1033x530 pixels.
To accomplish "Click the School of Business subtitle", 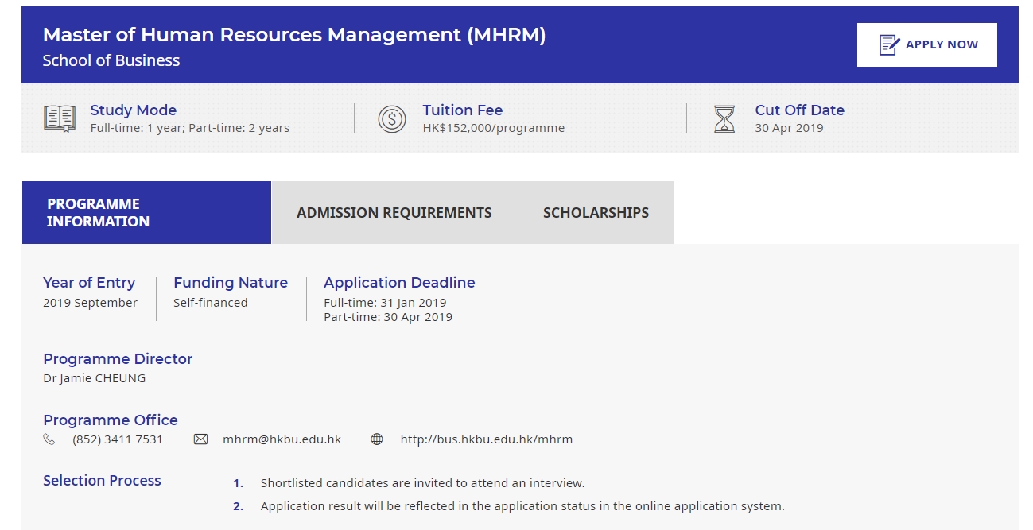I will (111, 60).
